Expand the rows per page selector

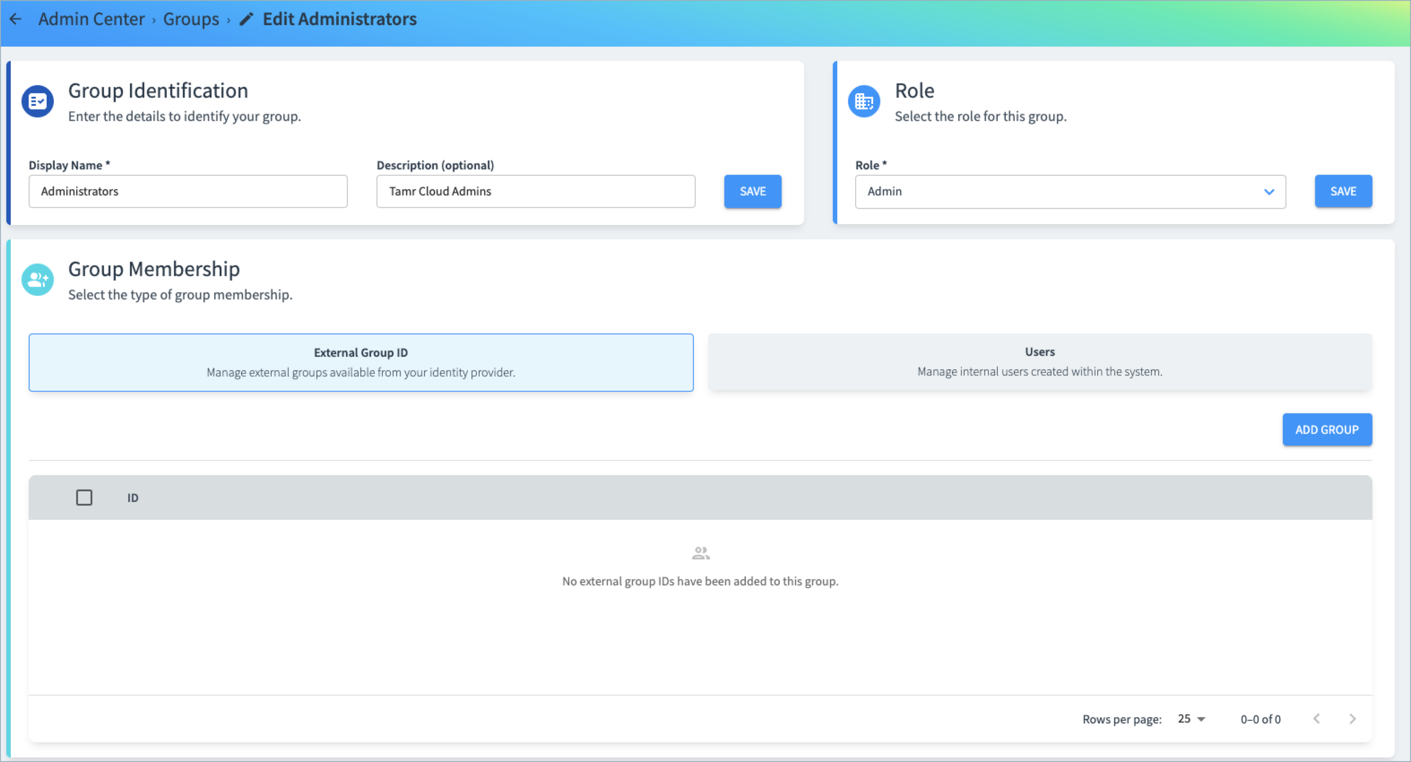pos(1191,719)
